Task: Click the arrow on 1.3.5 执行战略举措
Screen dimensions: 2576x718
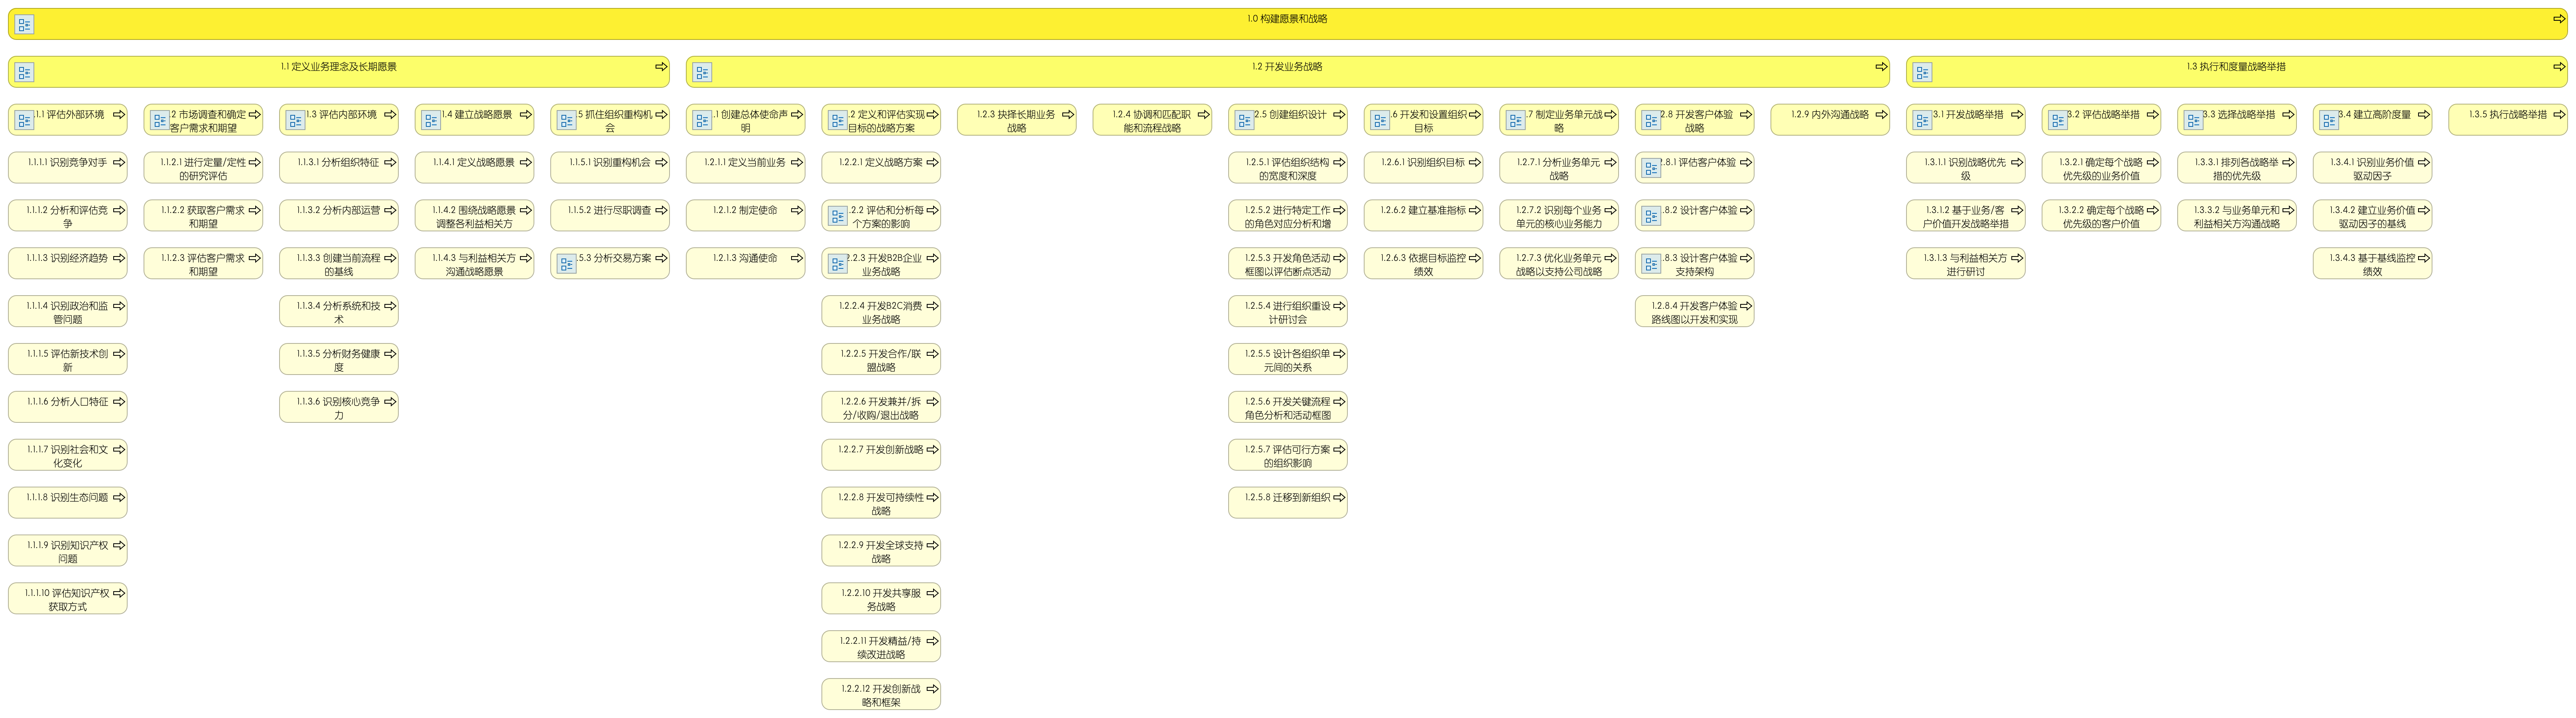Action: click(2559, 115)
